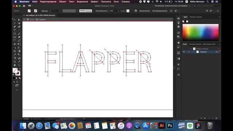Select the Selection (black arrow) tool
Image resolution: width=233 pixels, height=131 pixels.
pyautogui.click(x=15, y=20)
